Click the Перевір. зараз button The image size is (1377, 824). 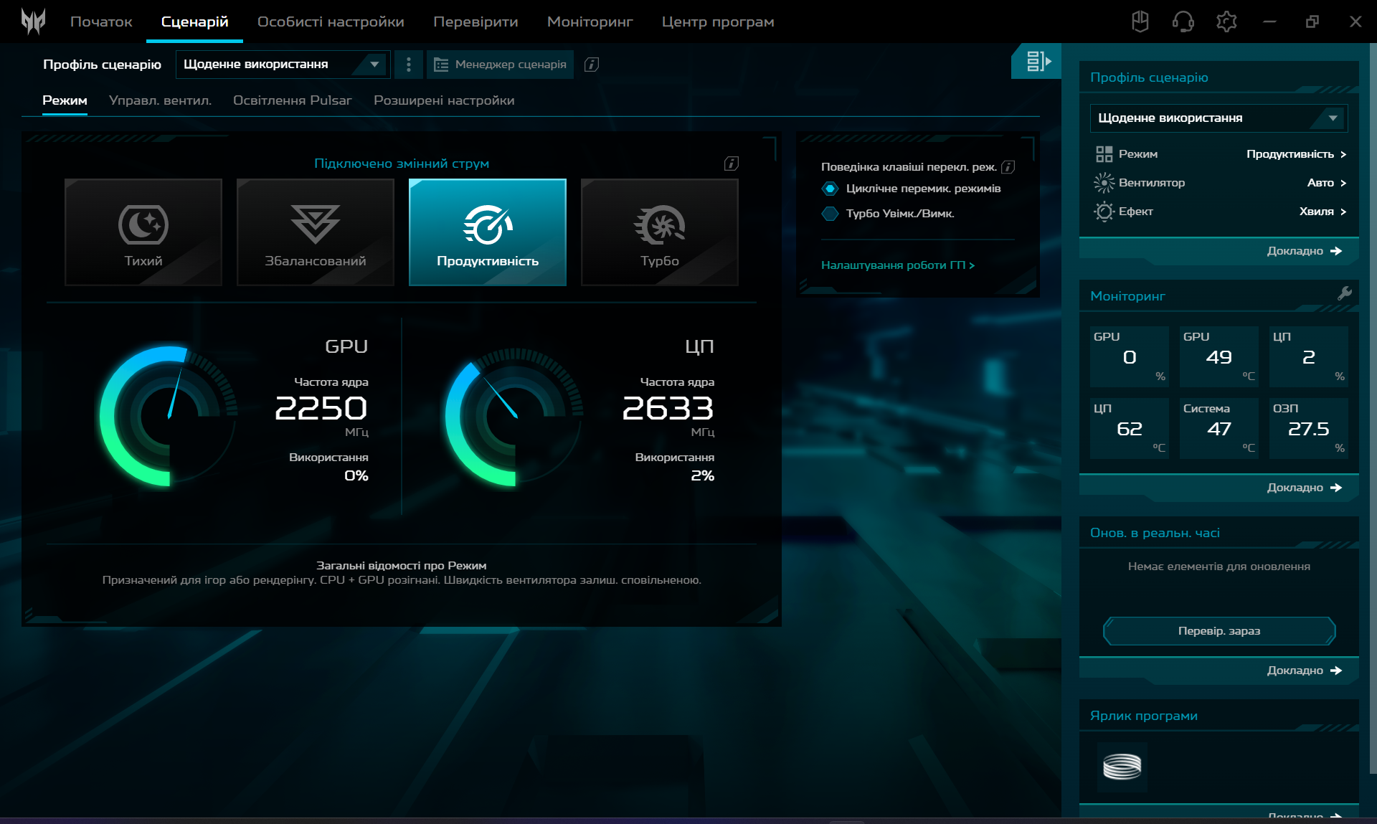click(x=1219, y=631)
